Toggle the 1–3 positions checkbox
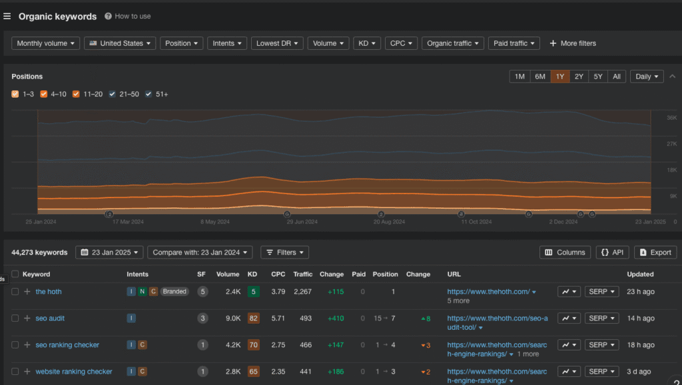This screenshot has width=682, height=385. [15, 94]
